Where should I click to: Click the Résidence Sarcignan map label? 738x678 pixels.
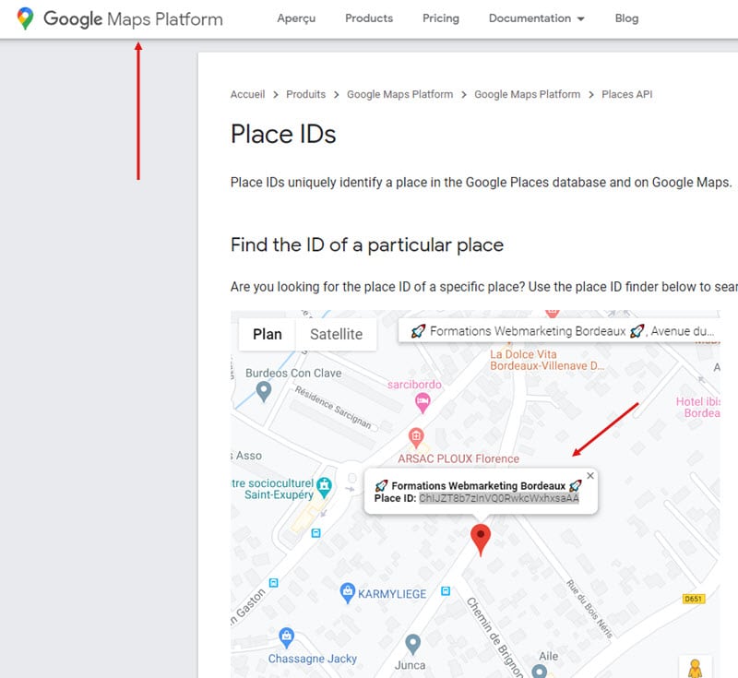click(x=333, y=408)
